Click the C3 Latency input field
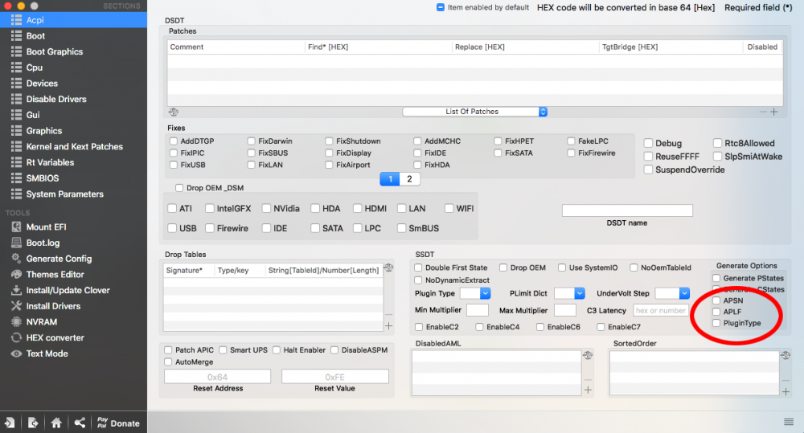 (x=660, y=311)
